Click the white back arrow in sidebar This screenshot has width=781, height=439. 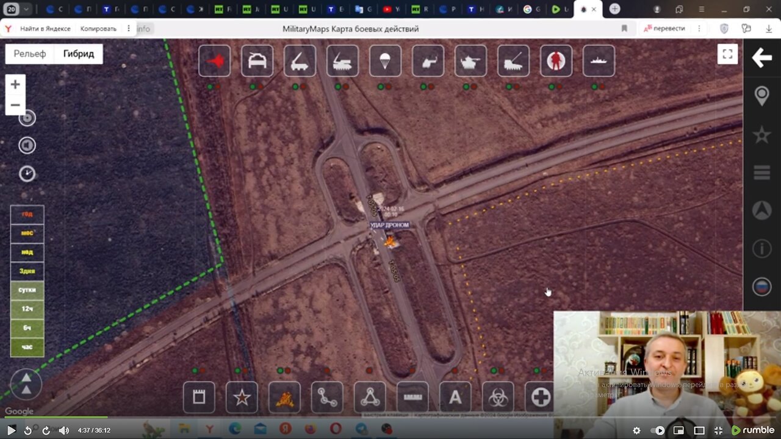761,58
